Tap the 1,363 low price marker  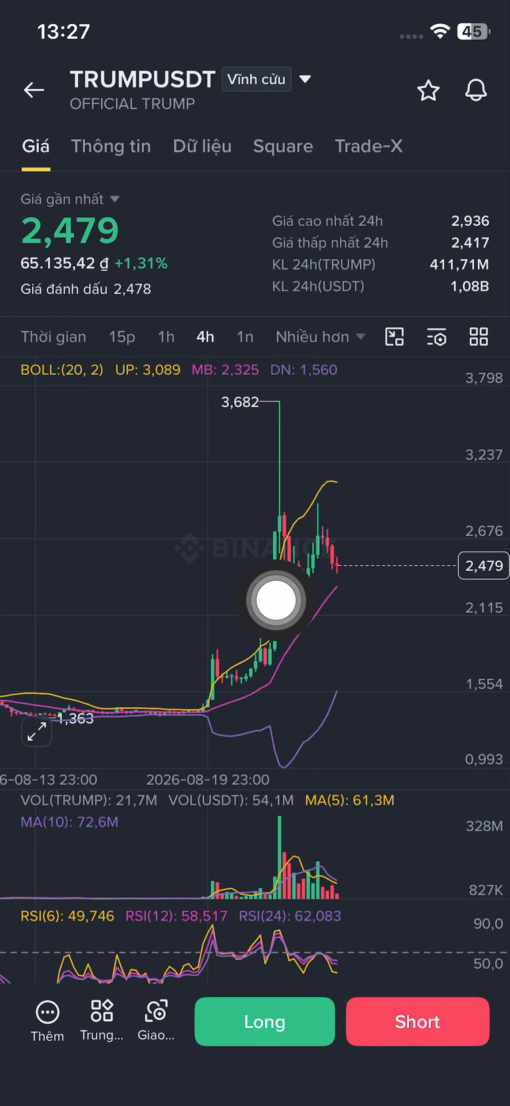click(75, 718)
